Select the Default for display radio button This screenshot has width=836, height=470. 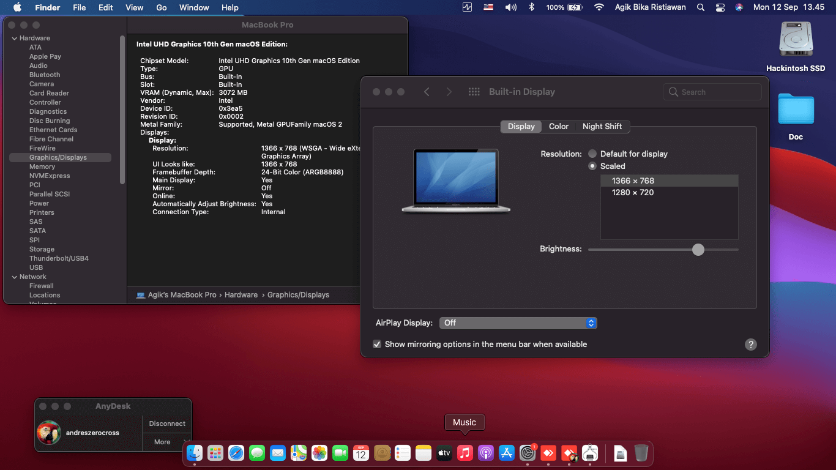tap(592, 154)
